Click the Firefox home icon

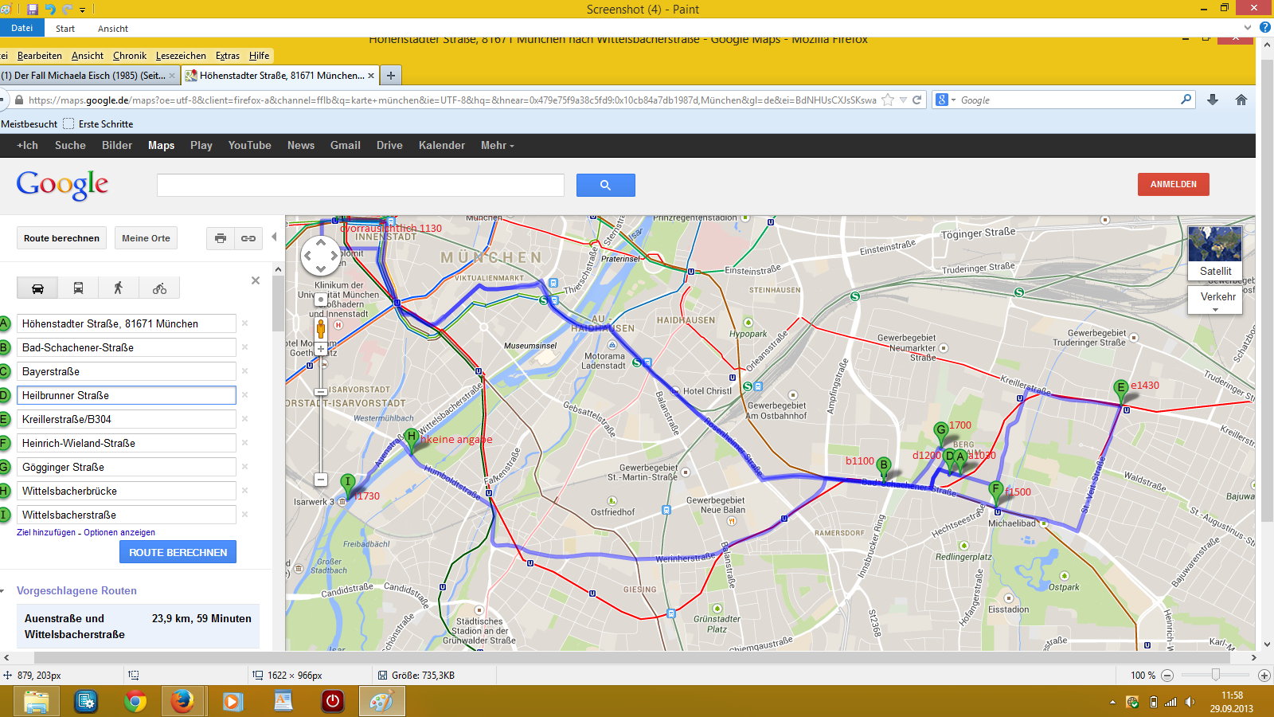[1241, 100]
